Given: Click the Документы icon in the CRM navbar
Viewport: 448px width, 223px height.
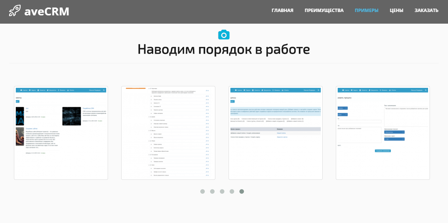Looking at the screenshot, I should click(x=47, y=90).
